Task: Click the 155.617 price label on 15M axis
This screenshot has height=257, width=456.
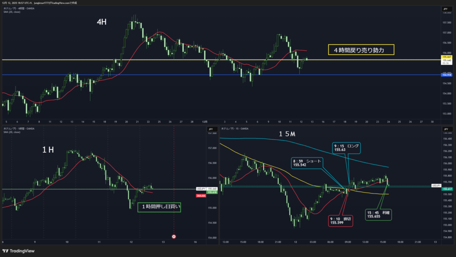Action: pos(447,189)
